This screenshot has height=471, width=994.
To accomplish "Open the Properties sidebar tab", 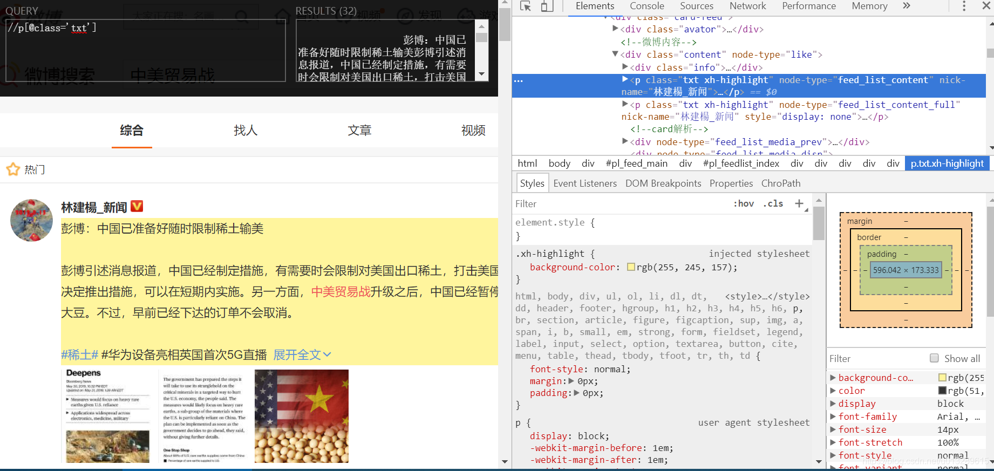I will [731, 183].
